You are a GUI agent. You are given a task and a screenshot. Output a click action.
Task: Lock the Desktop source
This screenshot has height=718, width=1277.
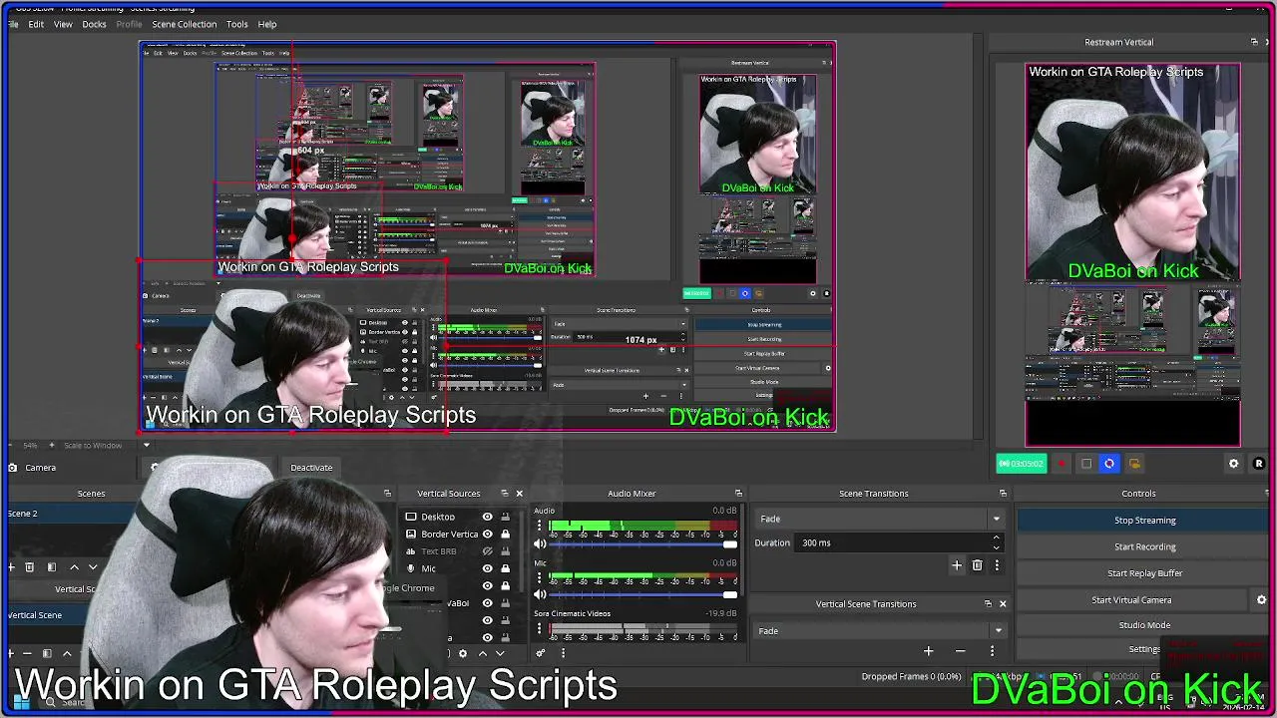click(505, 517)
